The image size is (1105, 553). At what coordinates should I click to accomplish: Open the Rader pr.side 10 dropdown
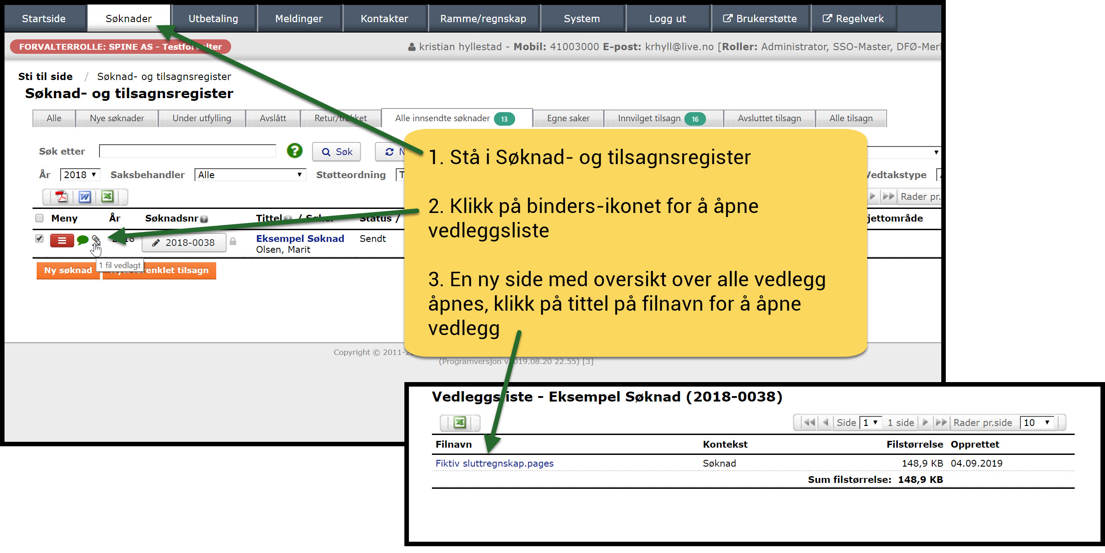(x=1037, y=422)
